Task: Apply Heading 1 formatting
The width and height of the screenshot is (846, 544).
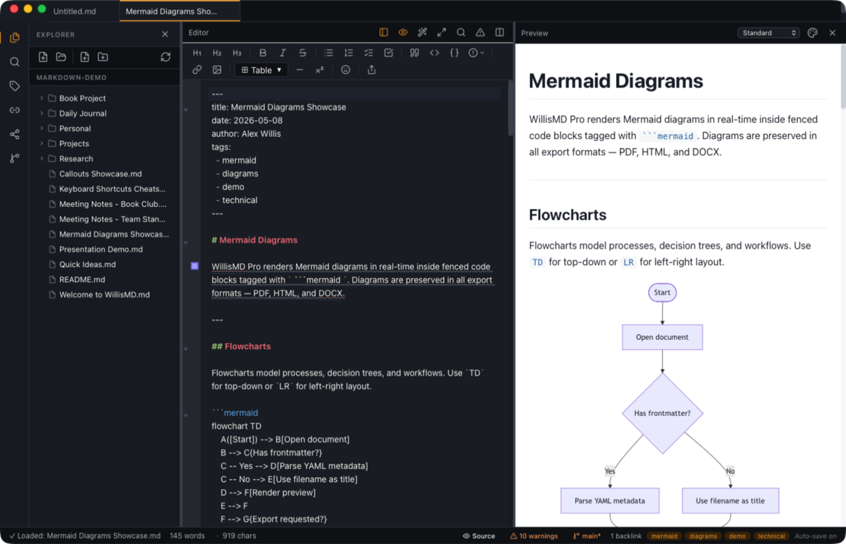Action: click(197, 53)
